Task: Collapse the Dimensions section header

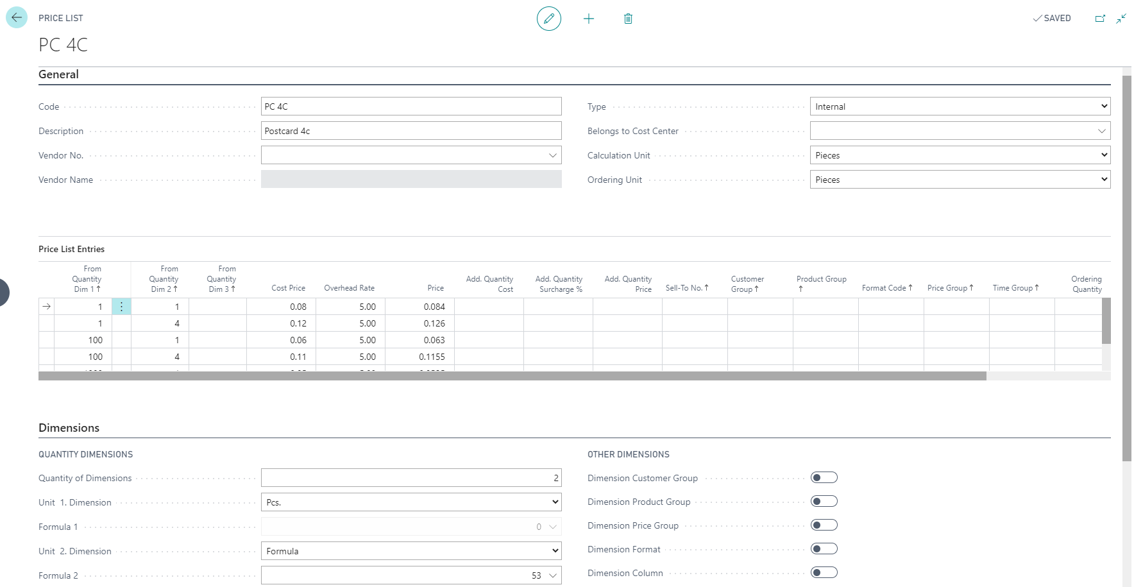Action: point(69,428)
